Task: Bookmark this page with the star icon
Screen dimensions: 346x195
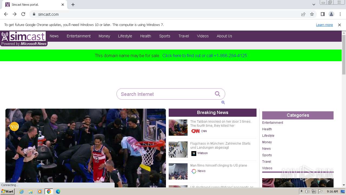Action: [x=312, y=14]
